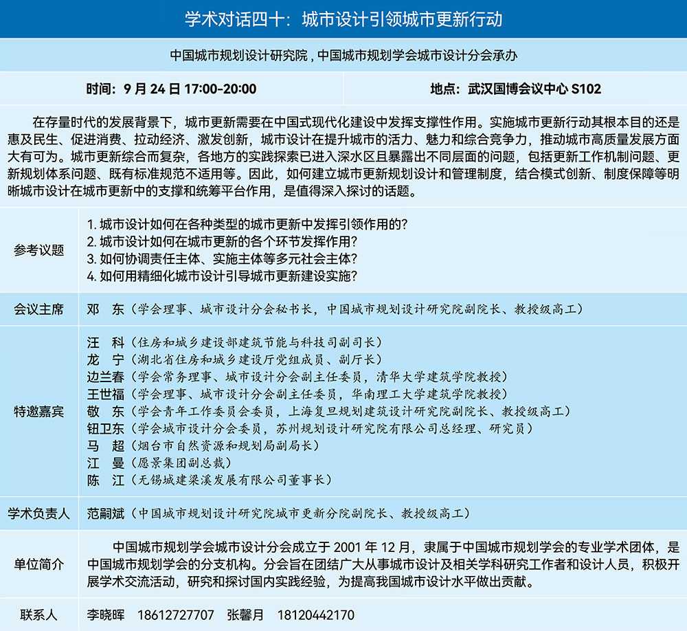Click the organizer line 中国城市规划设计研究院

tap(239, 55)
